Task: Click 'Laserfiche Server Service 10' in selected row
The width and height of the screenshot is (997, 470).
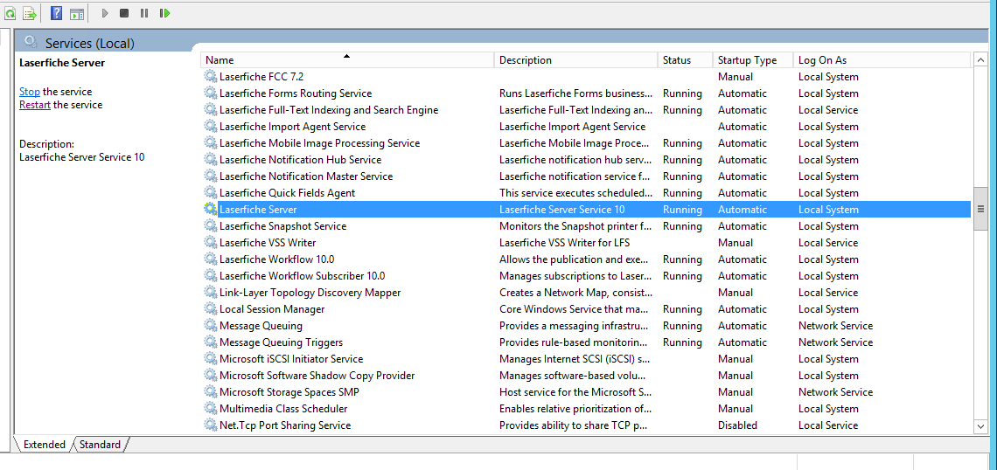Action: [562, 209]
